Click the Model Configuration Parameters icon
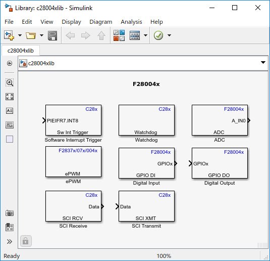Screen dimensions: 270x261 (135, 35)
